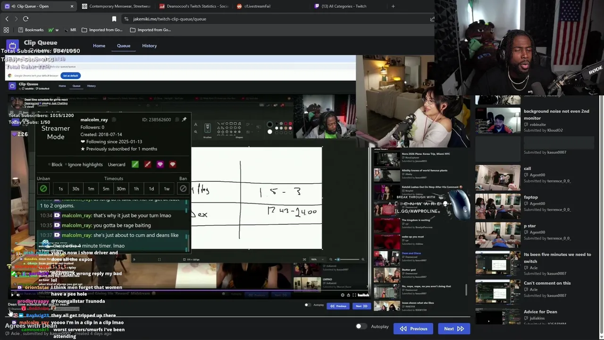Click the browser back arrow
Screen dimensions: 604x340
(x=7, y=19)
